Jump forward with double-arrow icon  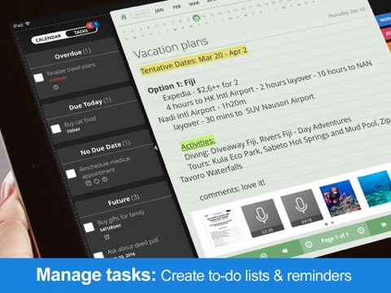click(384, 225)
